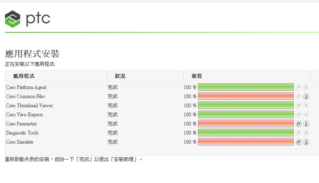The image size is (319, 183).
Task: Click 100 % value for Creo Platform Agent
Action: coord(190,88)
